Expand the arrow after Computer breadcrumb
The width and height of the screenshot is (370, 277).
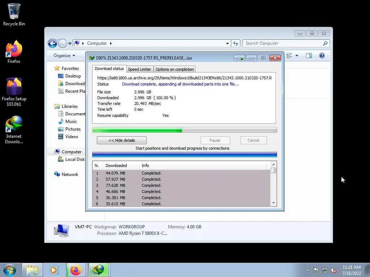coord(111,43)
